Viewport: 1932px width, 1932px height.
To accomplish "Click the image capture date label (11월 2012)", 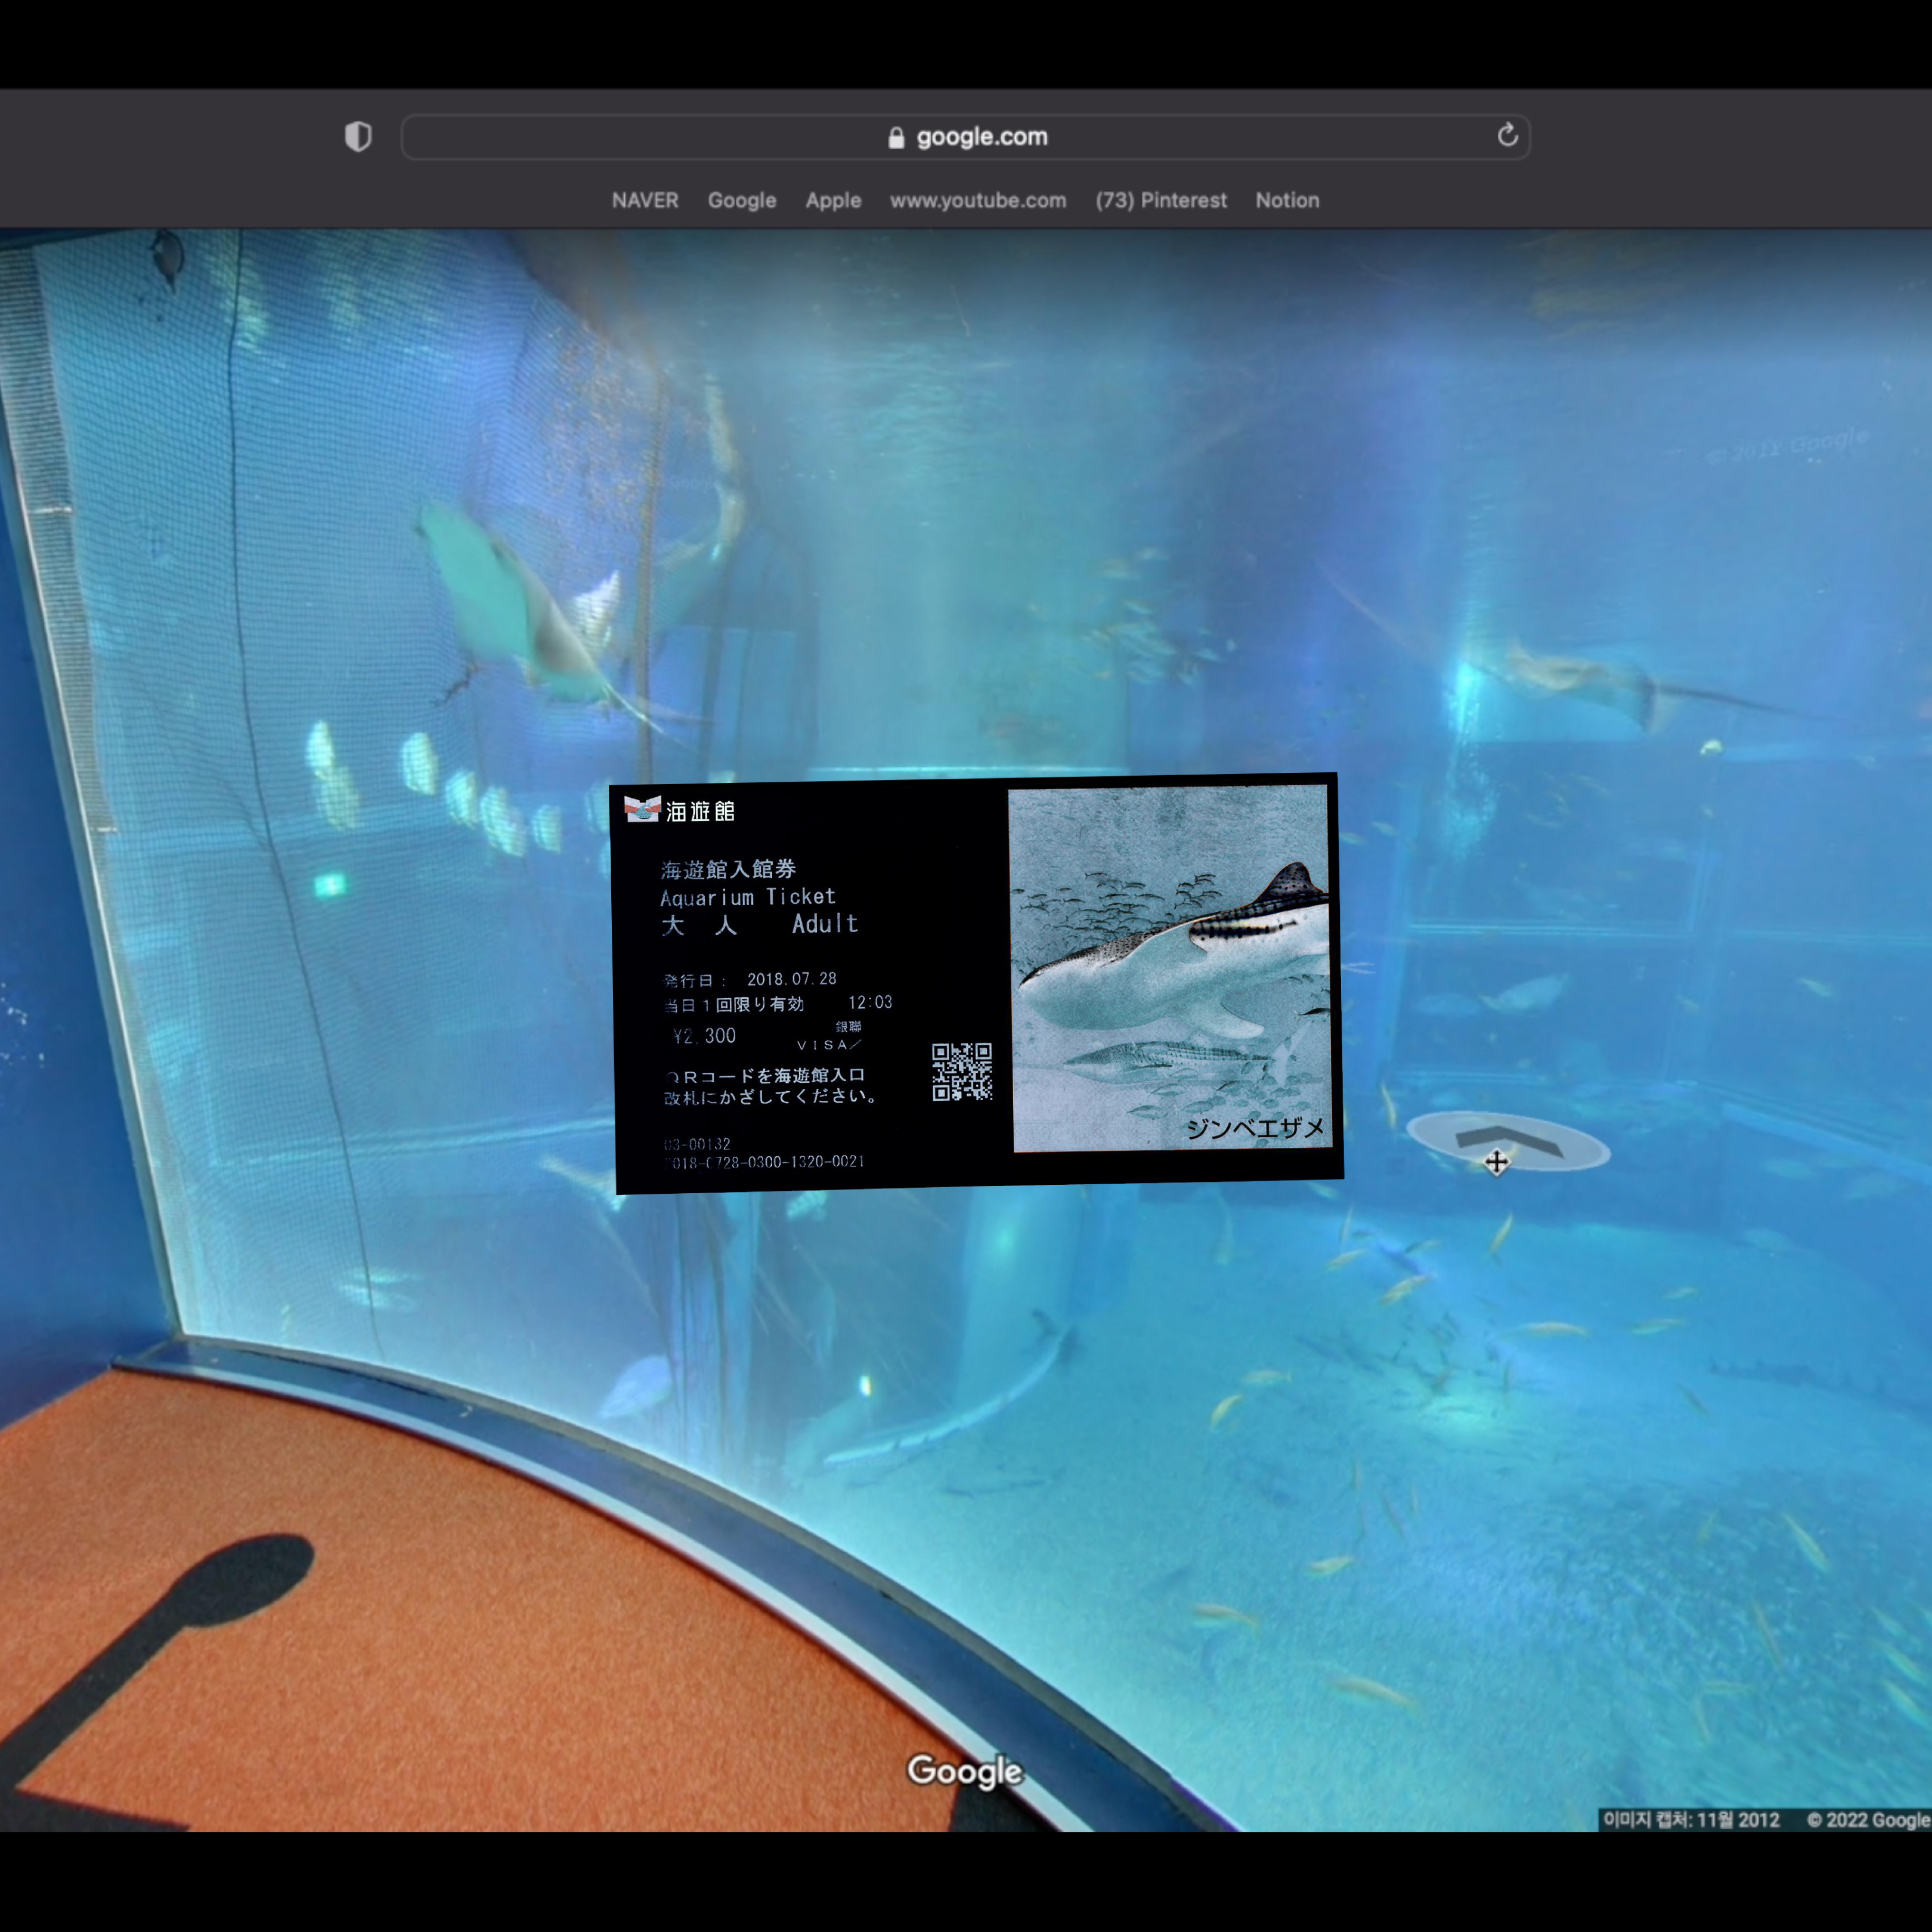I will [1691, 1819].
